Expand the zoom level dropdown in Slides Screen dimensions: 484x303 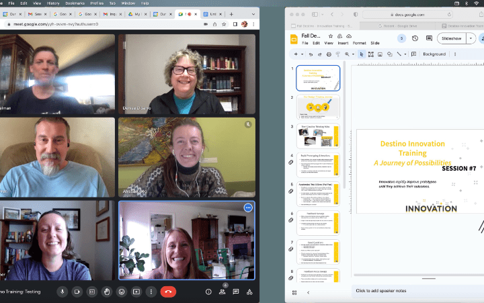353,54
